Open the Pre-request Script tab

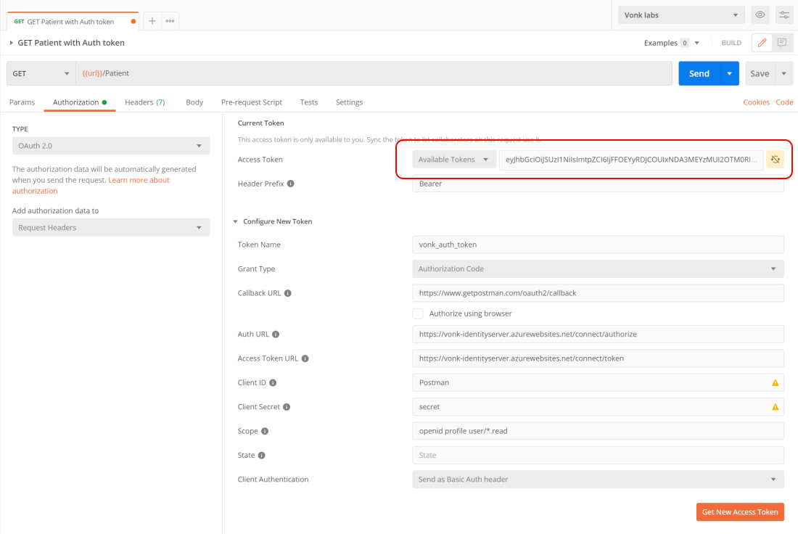[252, 102]
